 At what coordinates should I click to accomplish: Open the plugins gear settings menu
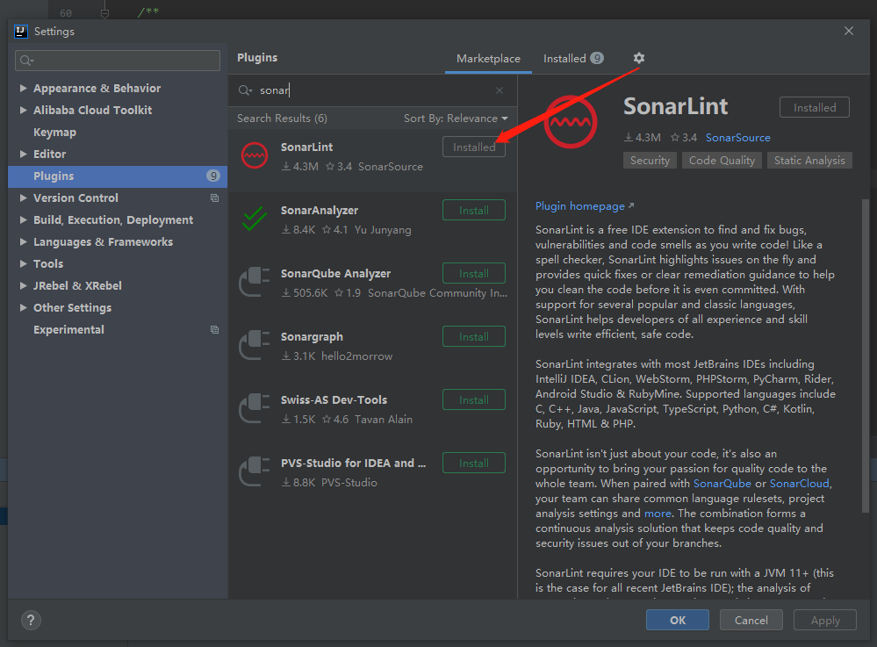coord(639,58)
